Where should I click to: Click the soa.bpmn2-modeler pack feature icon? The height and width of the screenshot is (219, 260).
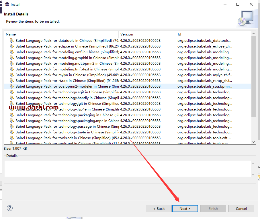[x=11, y=86]
